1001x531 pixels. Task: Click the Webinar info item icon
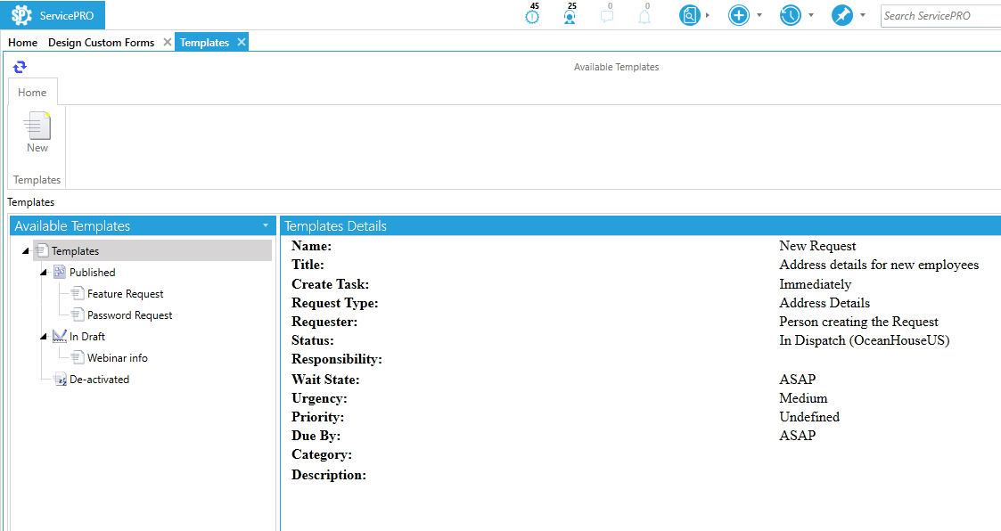(78, 357)
